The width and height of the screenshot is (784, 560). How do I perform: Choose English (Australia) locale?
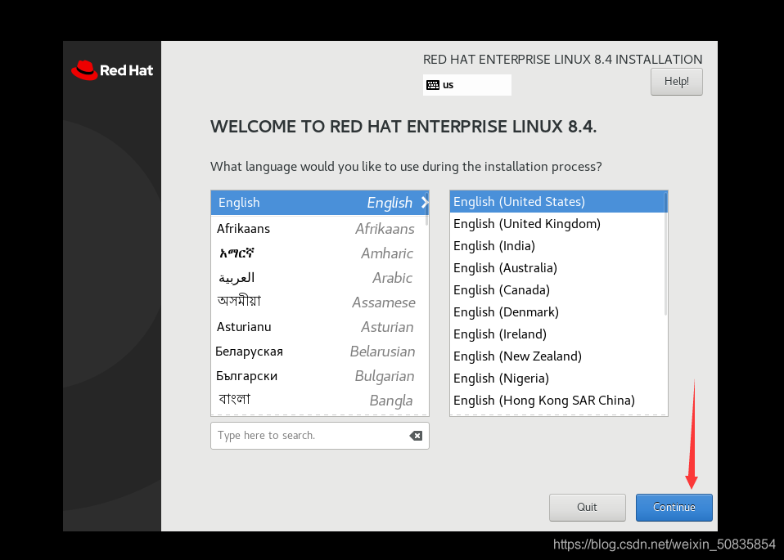[557, 268]
